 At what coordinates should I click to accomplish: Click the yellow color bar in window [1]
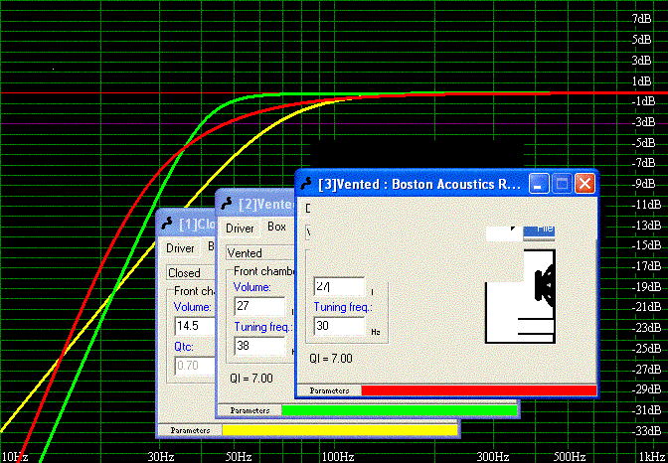tap(340, 430)
